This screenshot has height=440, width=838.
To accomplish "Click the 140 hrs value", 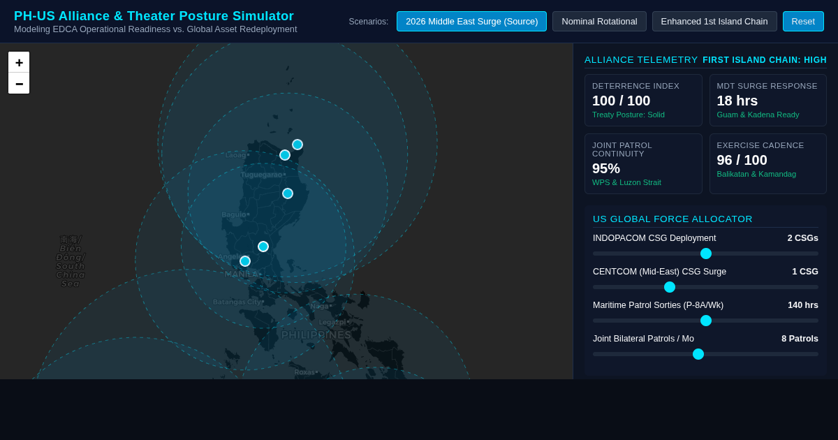I will tap(803, 305).
